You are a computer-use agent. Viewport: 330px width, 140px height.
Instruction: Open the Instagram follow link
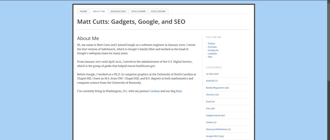coord(213,50)
